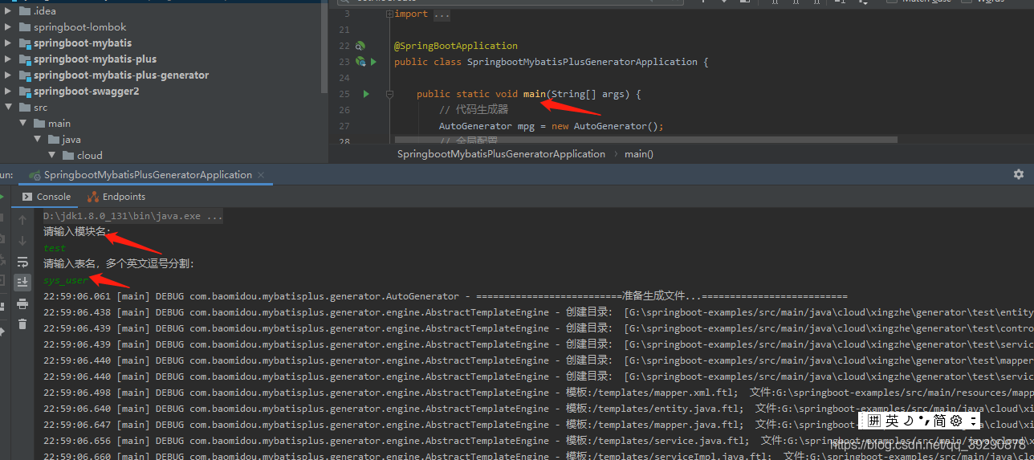Click the java.exe command line
Image resolution: width=1034 pixels, height=460 pixels.
pos(133,216)
